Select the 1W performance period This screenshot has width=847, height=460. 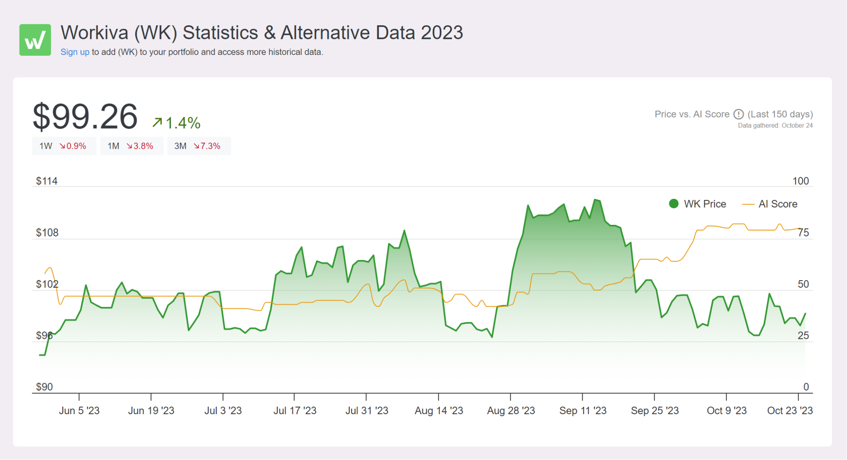(64, 146)
